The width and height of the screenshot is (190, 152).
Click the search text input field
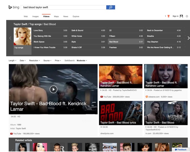coord(64,7)
